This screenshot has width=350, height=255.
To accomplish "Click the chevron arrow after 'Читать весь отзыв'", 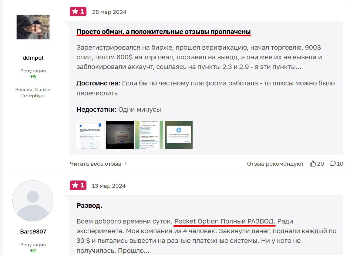I will [126, 164].
